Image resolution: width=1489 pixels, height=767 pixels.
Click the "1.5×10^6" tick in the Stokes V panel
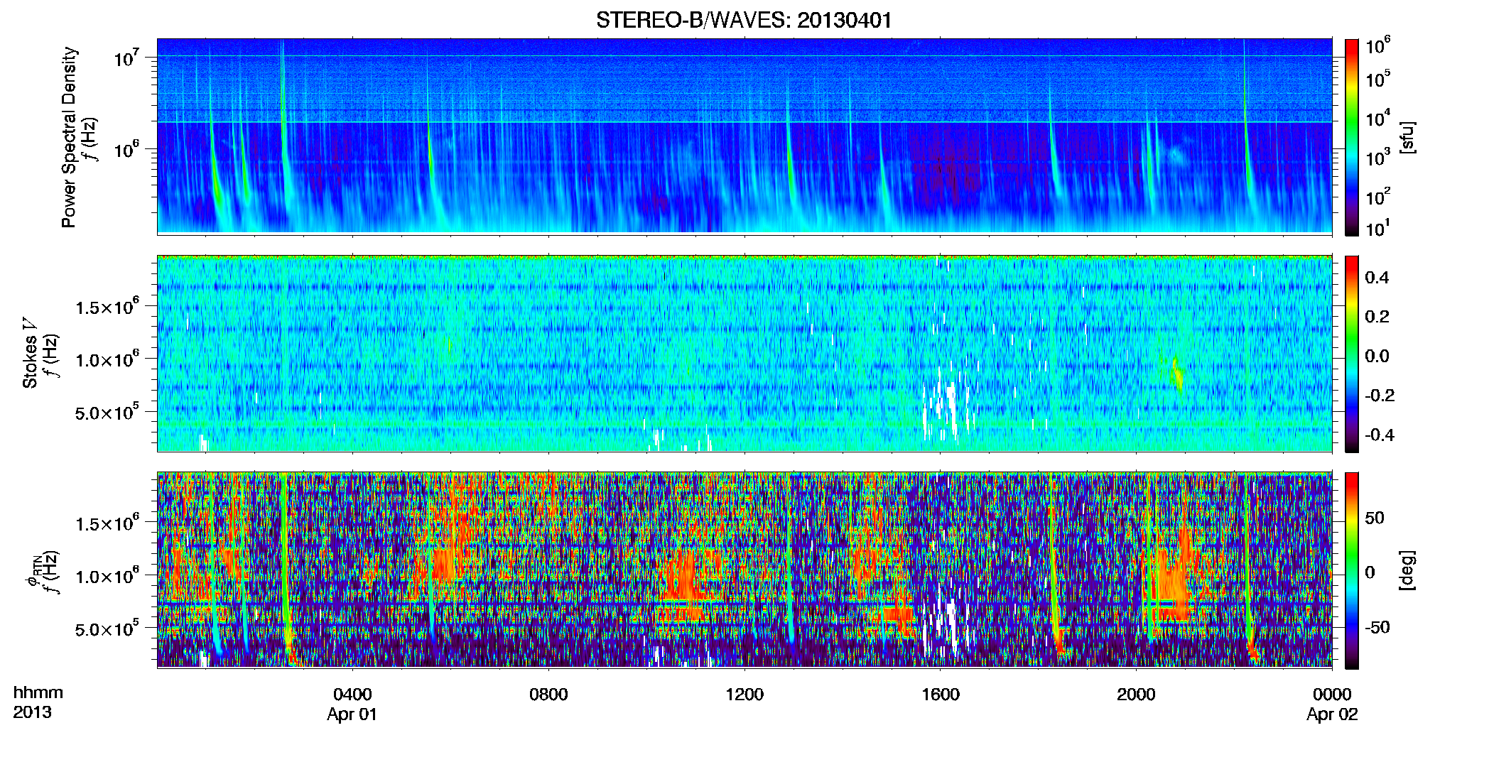point(108,306)
